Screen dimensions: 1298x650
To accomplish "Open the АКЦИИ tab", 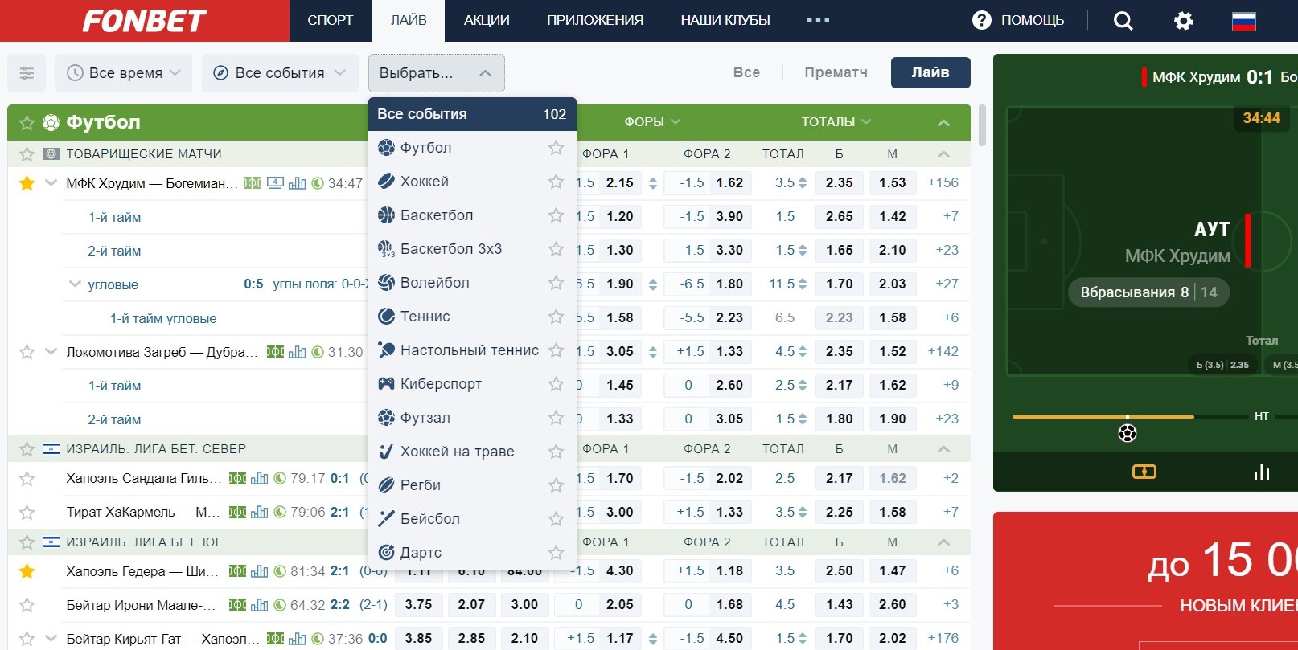I will point(487,21).
